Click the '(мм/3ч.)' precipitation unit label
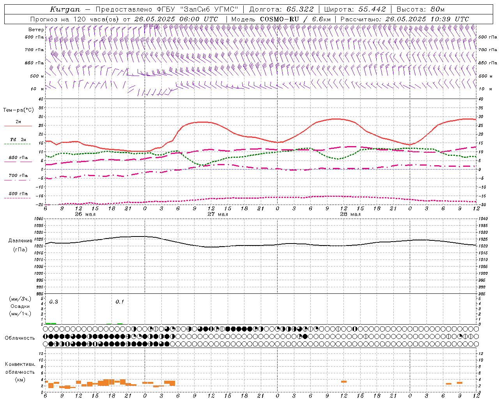 click(20, 299)
